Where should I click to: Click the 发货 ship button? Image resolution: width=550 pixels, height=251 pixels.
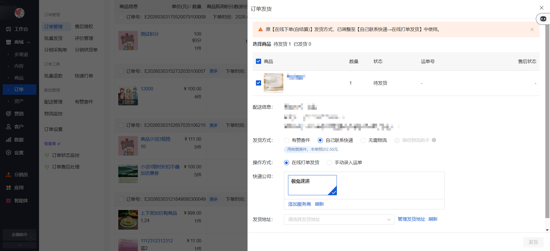533,242
